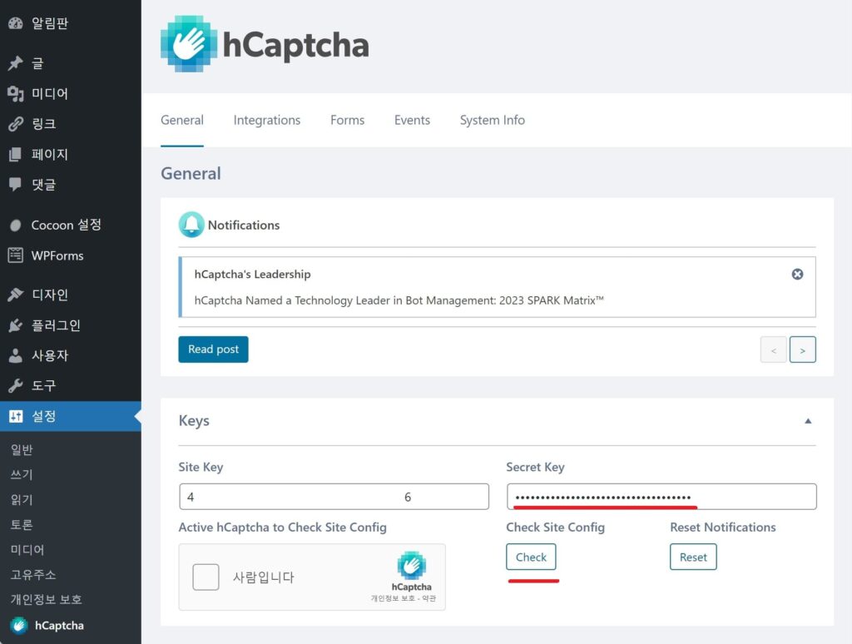The height and width of the screenshot is (644, 852).
Task: Click the Reset notifications button
Action: click(693, 557)
